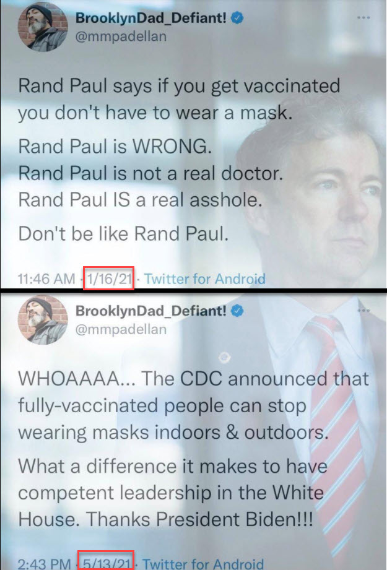Click verified badge on the bottom tweet
Image resolution: width=387 pixels, height=570 pixels.
pos(238,311)
